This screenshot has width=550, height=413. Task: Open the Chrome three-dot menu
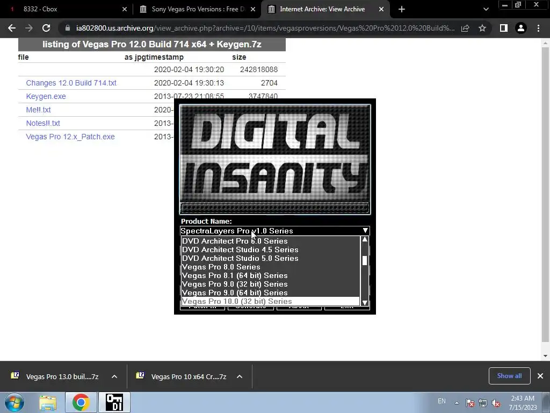(538, 28)
